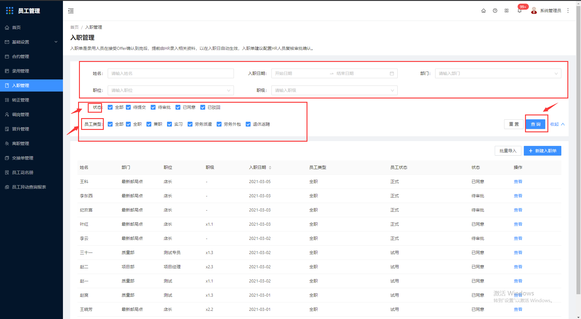Open 离职管理 menu item

[x=31, y=143]
